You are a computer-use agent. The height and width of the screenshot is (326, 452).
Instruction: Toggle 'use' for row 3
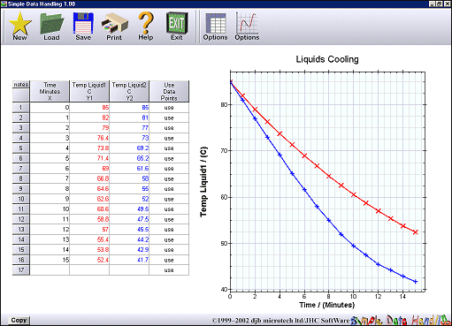click(169, 128)
